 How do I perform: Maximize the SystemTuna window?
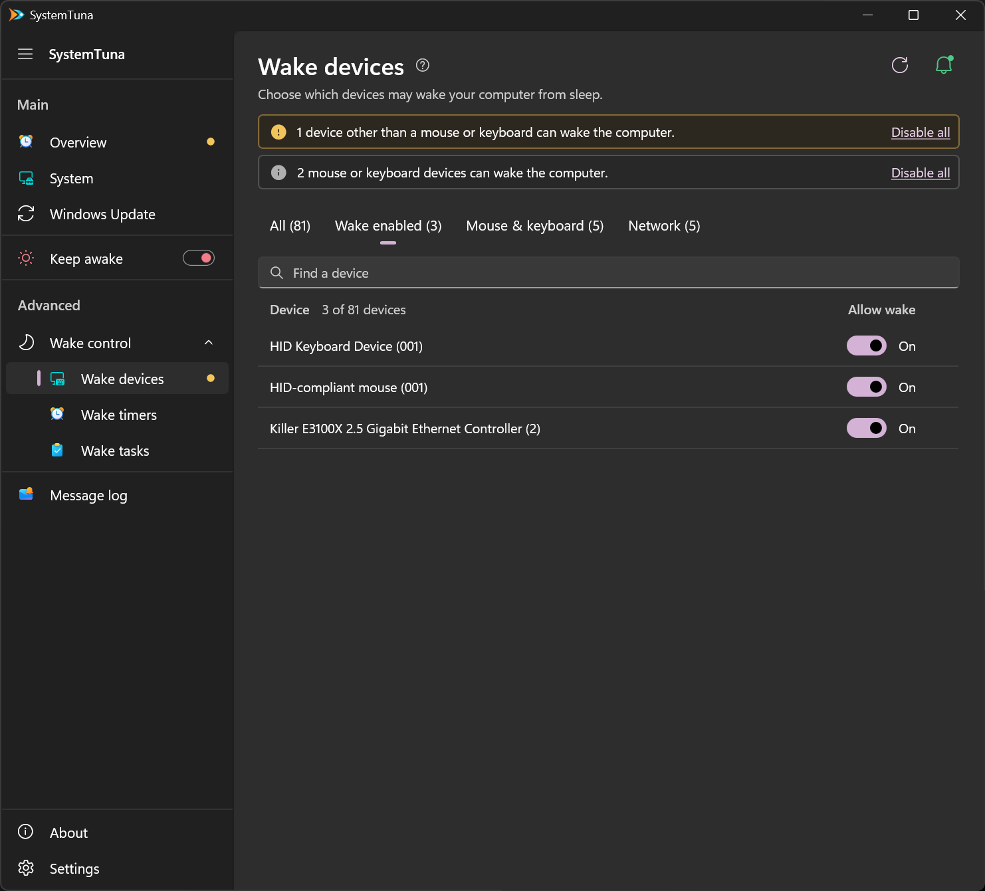tap(913, 15)
